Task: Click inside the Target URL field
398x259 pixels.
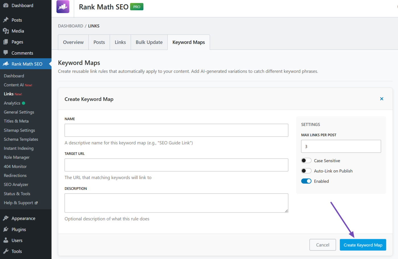Action: 176,165
